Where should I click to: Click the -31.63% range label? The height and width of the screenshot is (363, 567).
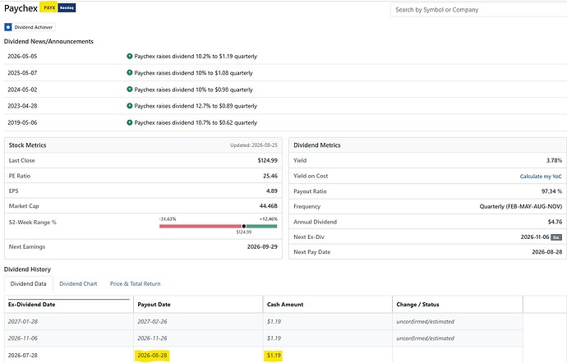pos(168,219)
